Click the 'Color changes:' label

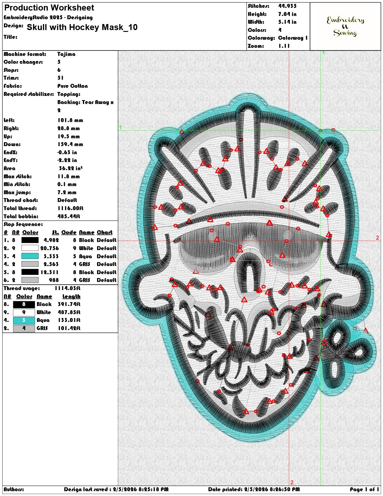23,62
